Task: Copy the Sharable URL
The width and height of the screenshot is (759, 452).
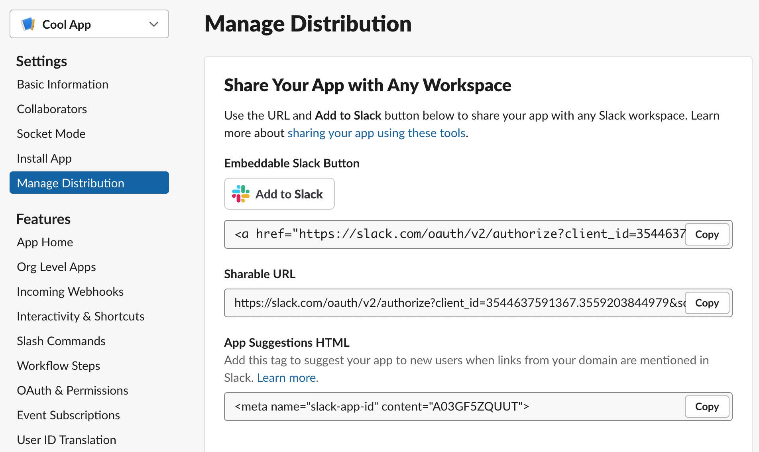Action: (707, 303)
